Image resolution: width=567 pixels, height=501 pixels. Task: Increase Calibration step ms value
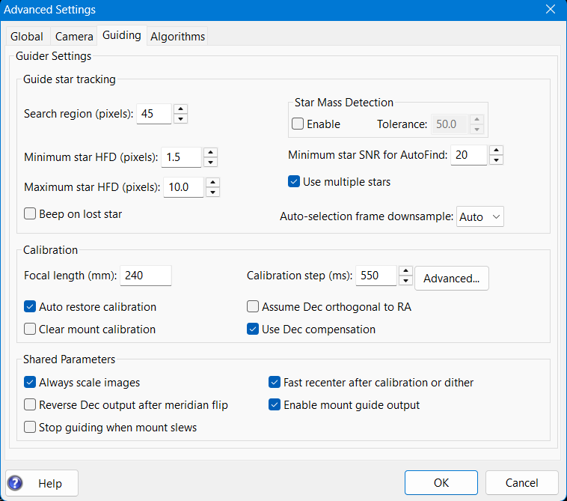tap(405, 271)
